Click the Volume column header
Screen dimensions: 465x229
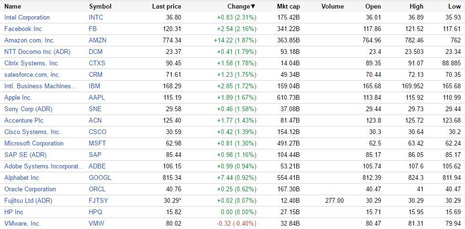click(x=332, y=7)
